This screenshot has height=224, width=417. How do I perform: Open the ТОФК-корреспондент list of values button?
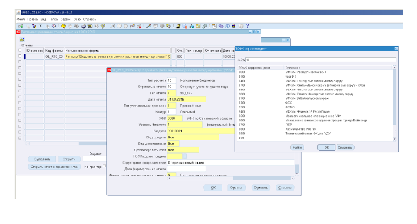(185, 156)
